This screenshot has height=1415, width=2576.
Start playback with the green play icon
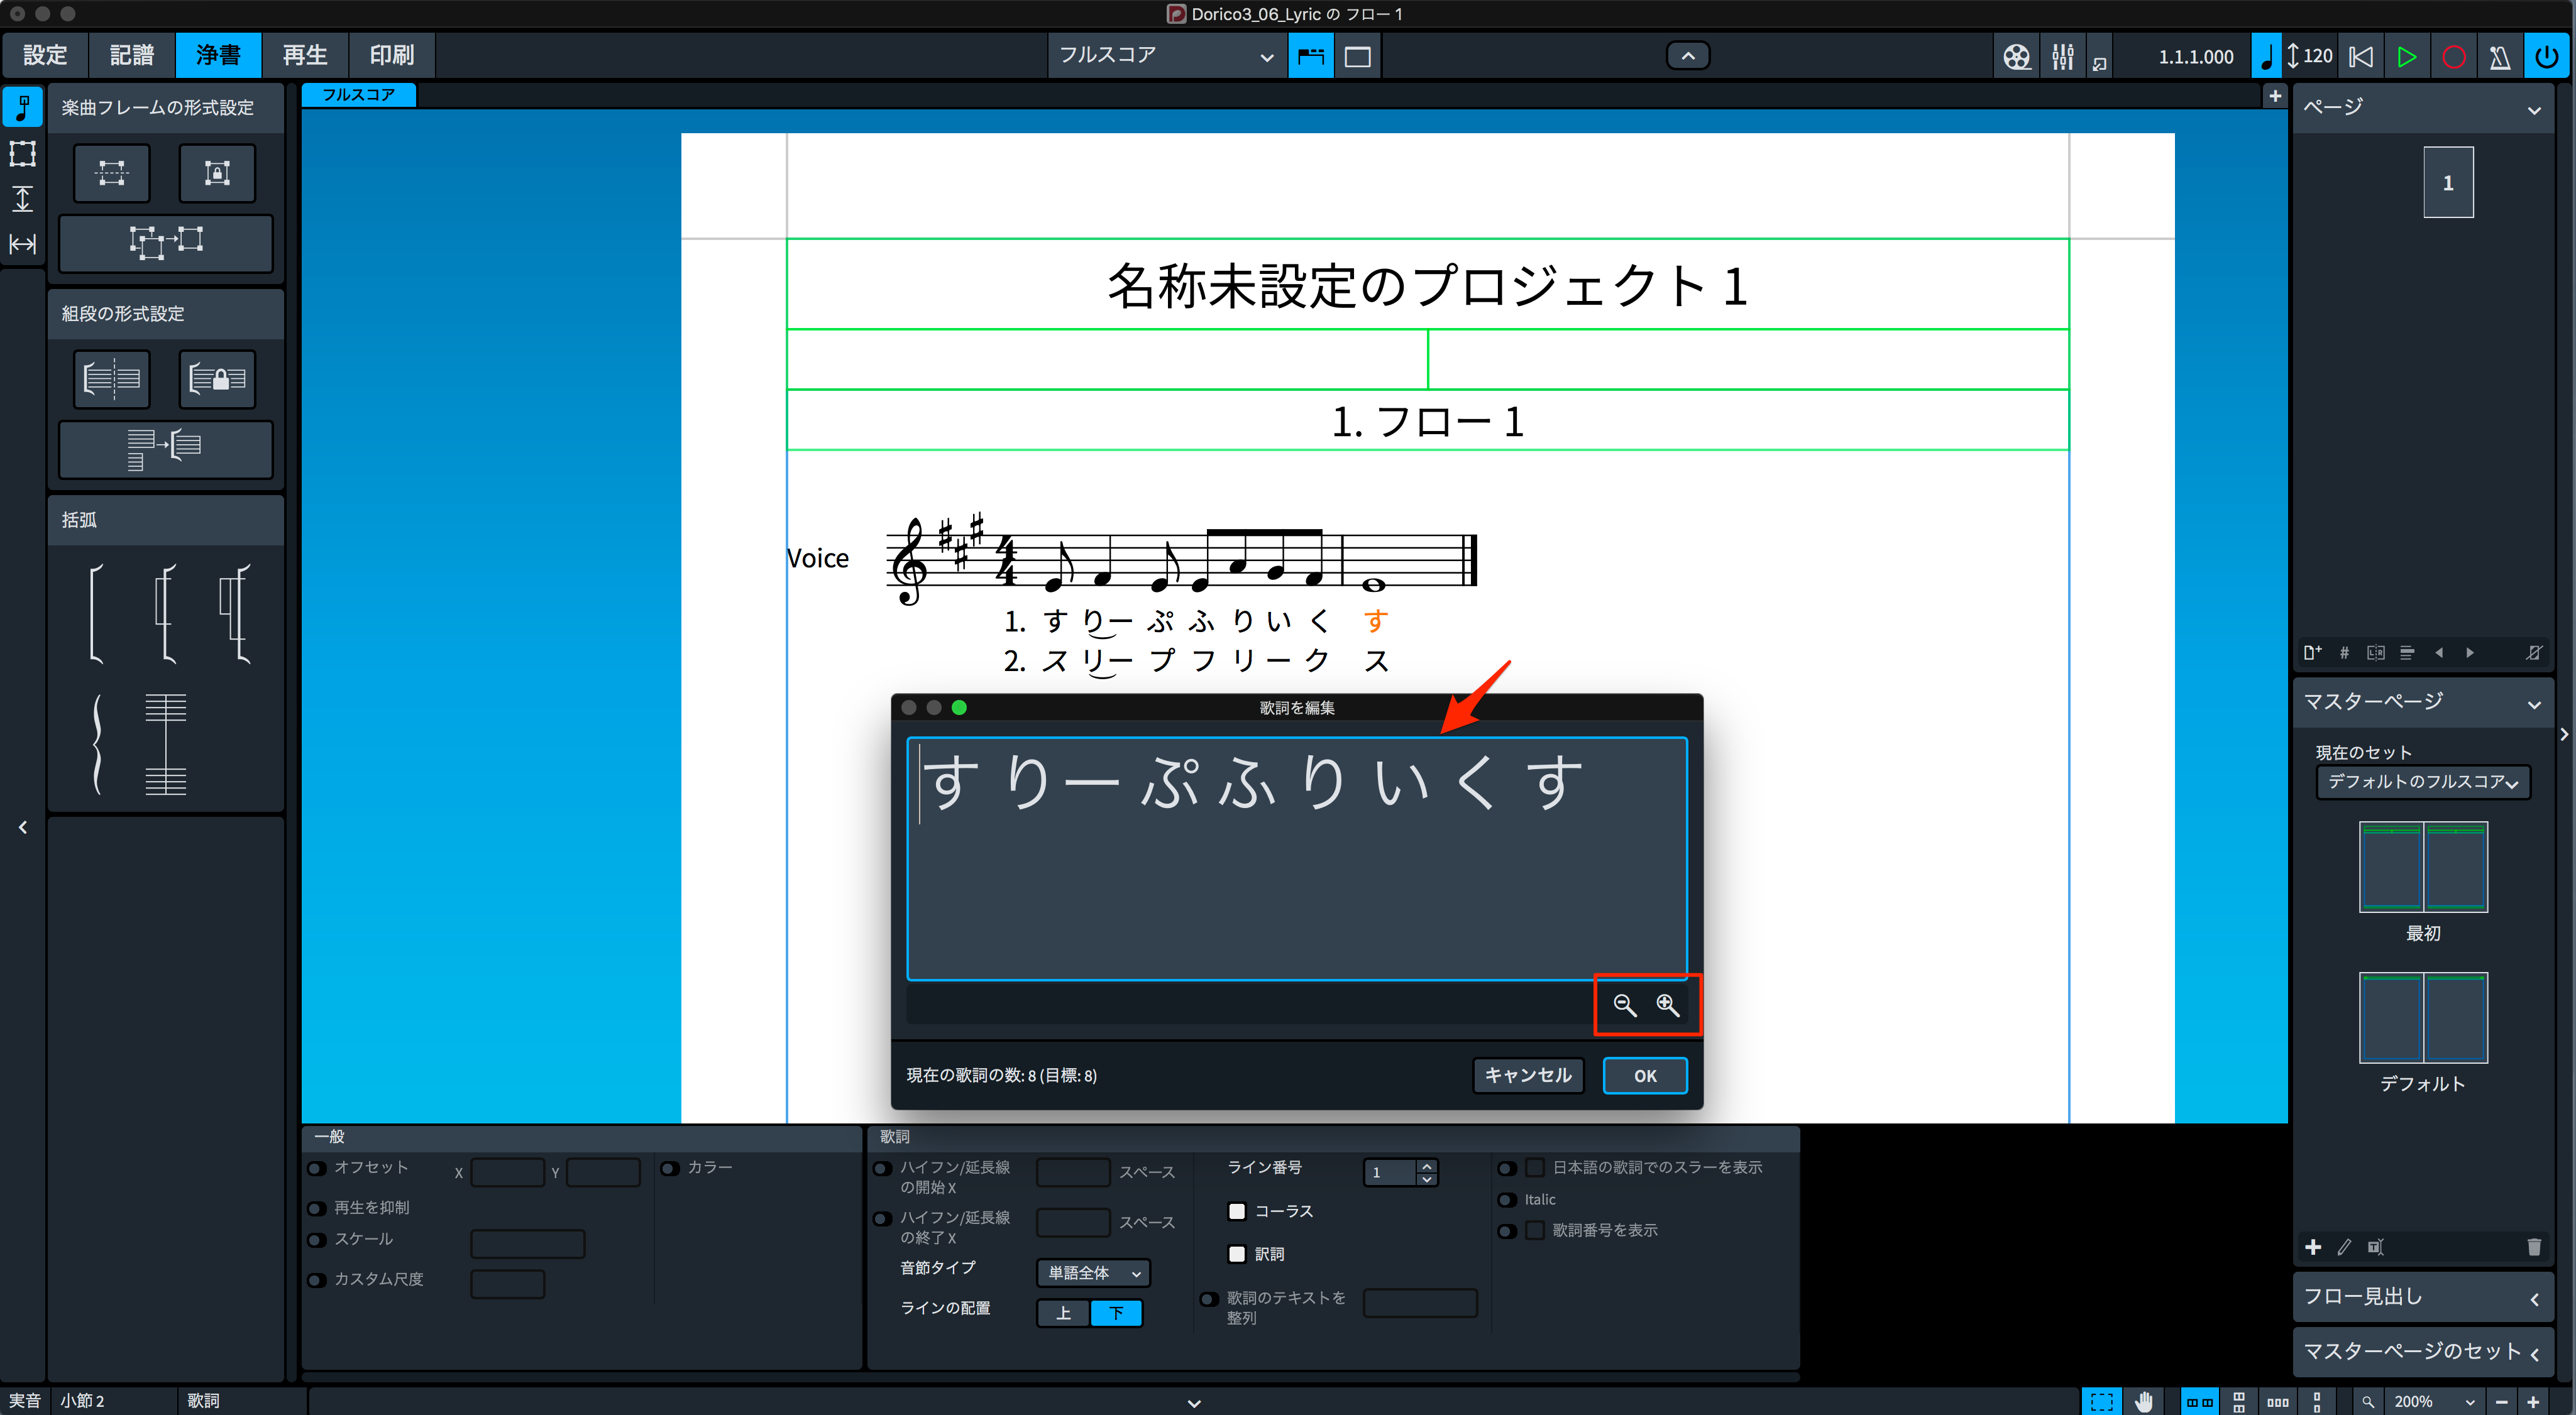coord(2407,56)
